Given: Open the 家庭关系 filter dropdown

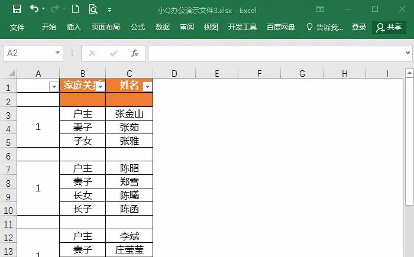Looking at the screenshot, I should 101,86.
